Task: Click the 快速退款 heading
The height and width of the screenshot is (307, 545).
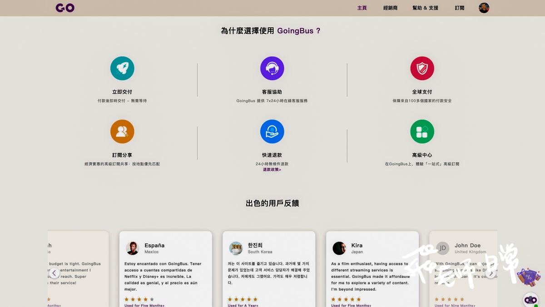Action: tap(272, 155)
